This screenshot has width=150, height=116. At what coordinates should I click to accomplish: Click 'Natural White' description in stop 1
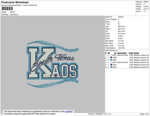tap(122, 55)
